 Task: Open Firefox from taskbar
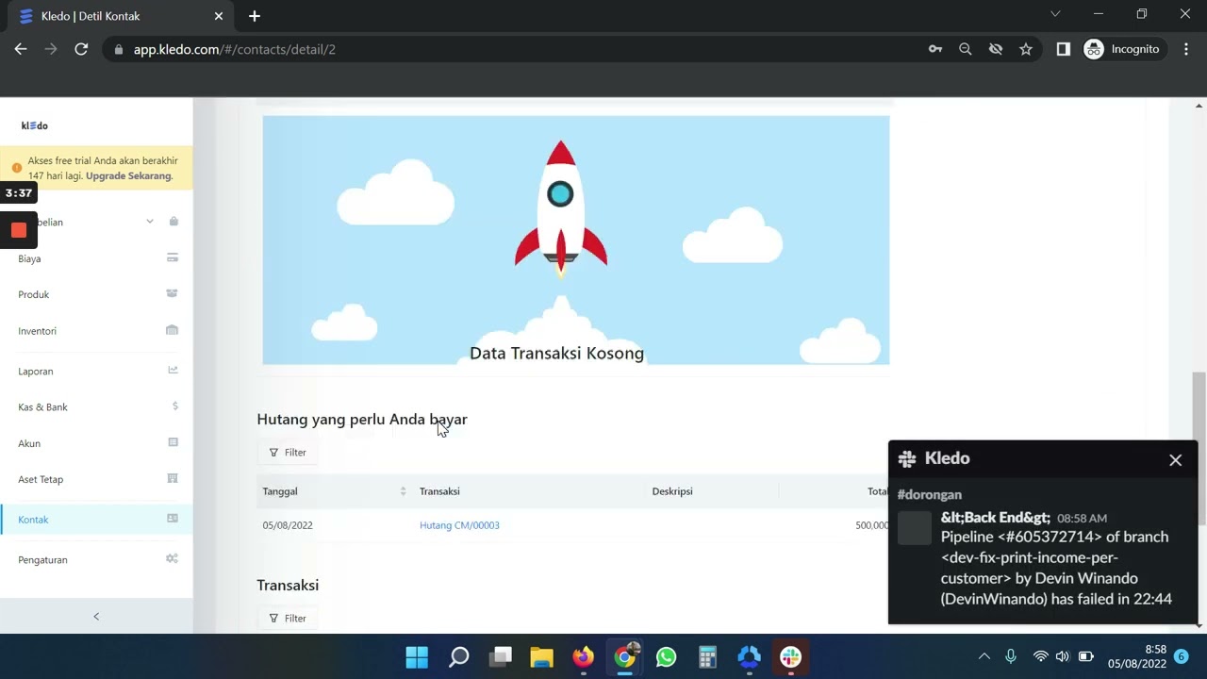tap(583, 656)
